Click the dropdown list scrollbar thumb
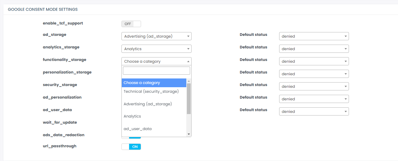 [189, 99]
